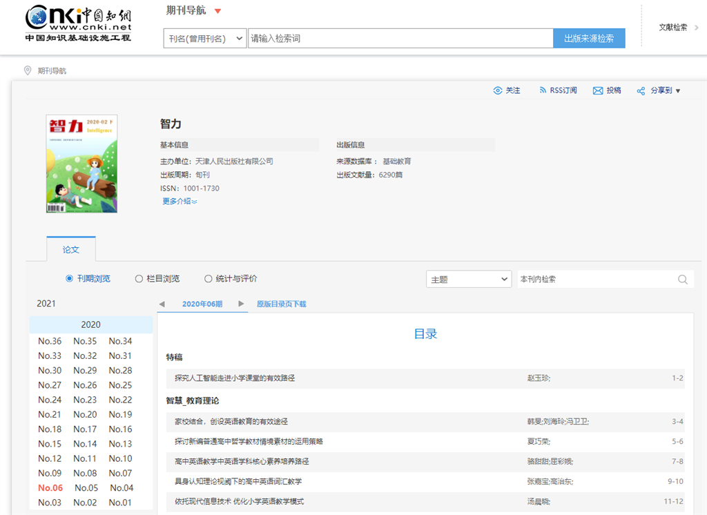Click the CNKI logo
The width and height of the screenshot is (707, 515).
(x=78, y=24)
